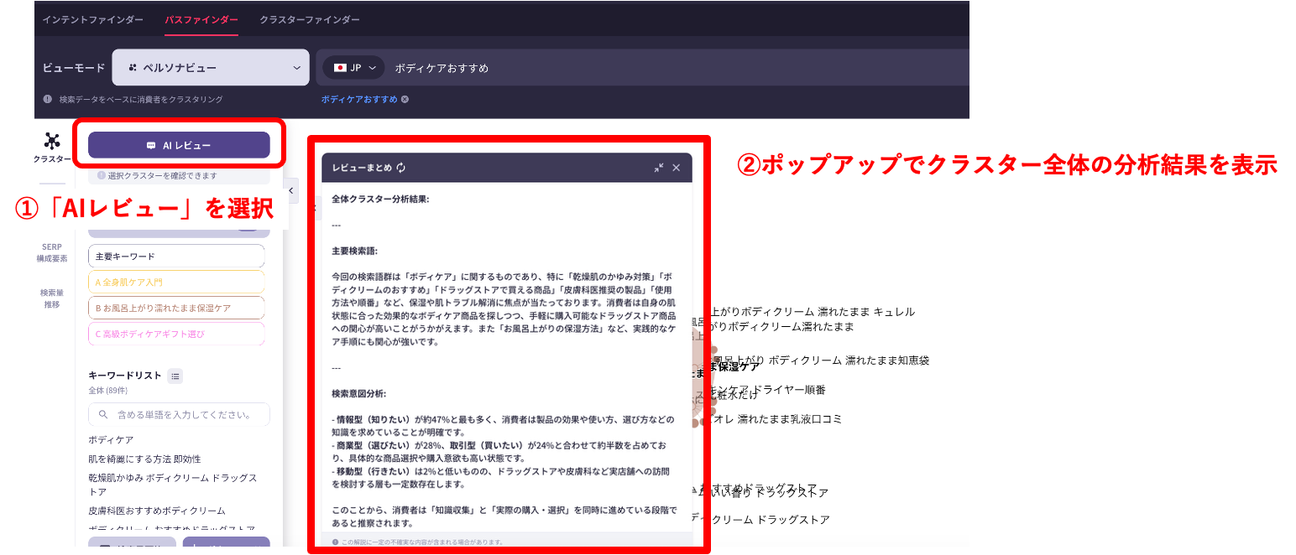Select cluster A 全身肌ケア入門
Screen dimensions: 1296x555
pos(176,282)
